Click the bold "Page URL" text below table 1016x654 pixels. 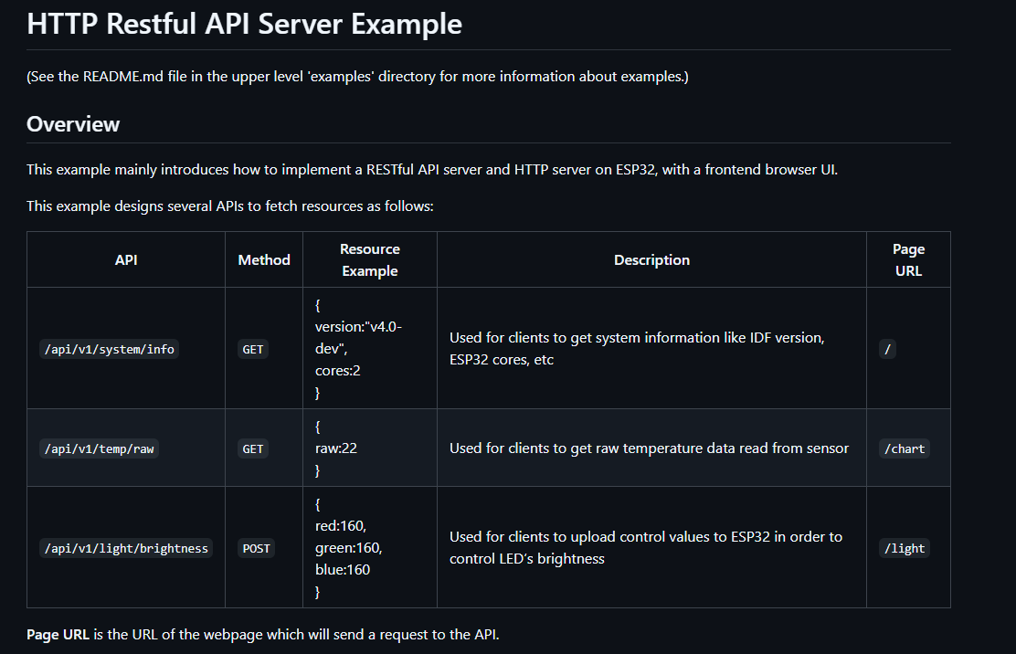[58, 635]
